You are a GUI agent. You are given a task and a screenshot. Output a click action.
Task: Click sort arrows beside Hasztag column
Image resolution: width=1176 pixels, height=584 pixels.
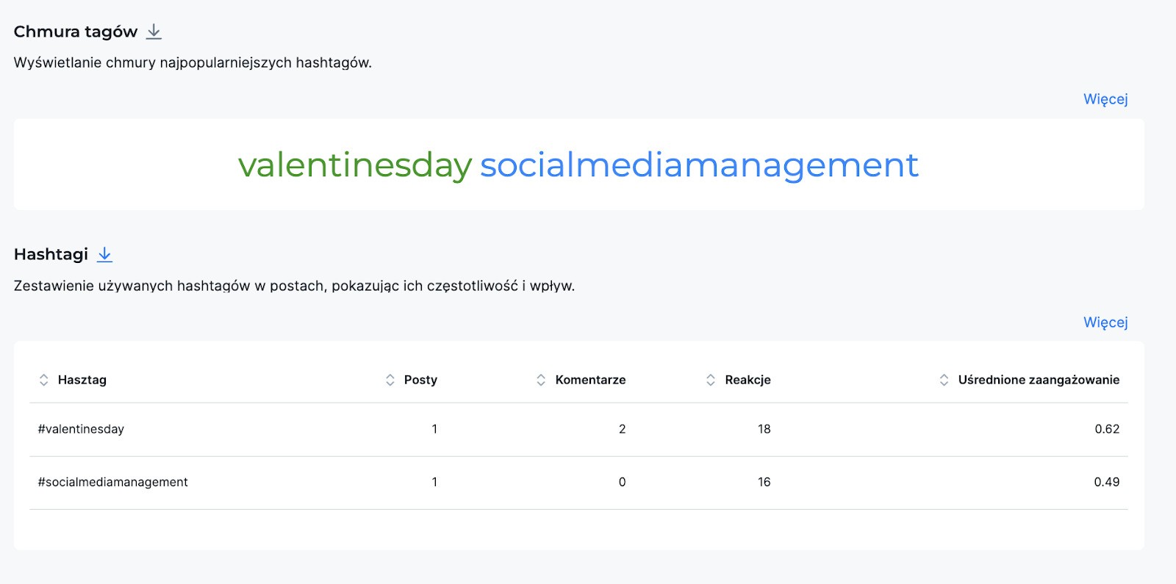click(43, 380)
